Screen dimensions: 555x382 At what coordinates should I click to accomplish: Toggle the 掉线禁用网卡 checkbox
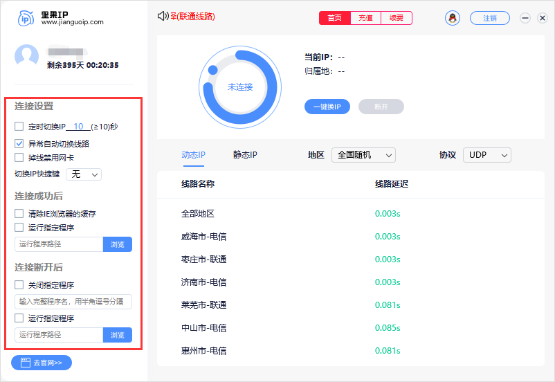19,157
